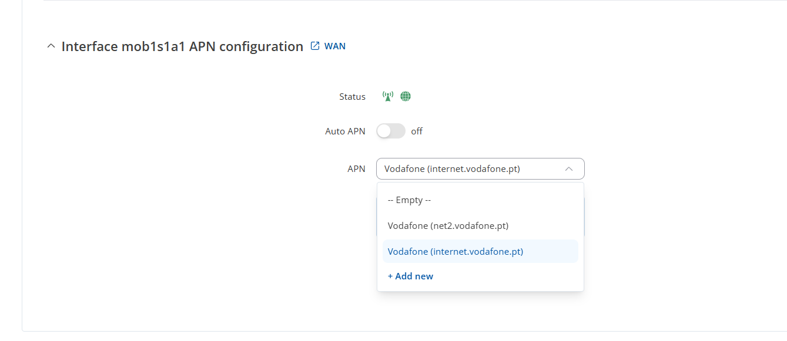Click the upward chevron in APN field
Image resolution: width=787 pixels, height=341 pixels.
point(568,169)
